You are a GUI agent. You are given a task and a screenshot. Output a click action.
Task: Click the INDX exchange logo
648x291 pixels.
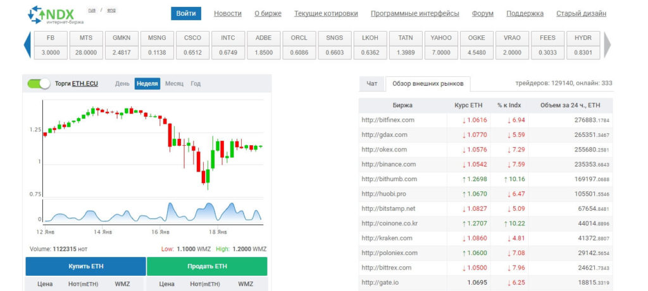pos(56,15)
